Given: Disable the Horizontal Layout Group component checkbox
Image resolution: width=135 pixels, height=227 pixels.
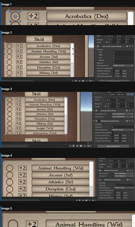Looking at the screenshot, I should (x=101, y=46).
